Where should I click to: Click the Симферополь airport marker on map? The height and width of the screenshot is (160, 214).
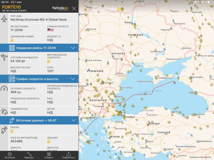click(155, 77)
